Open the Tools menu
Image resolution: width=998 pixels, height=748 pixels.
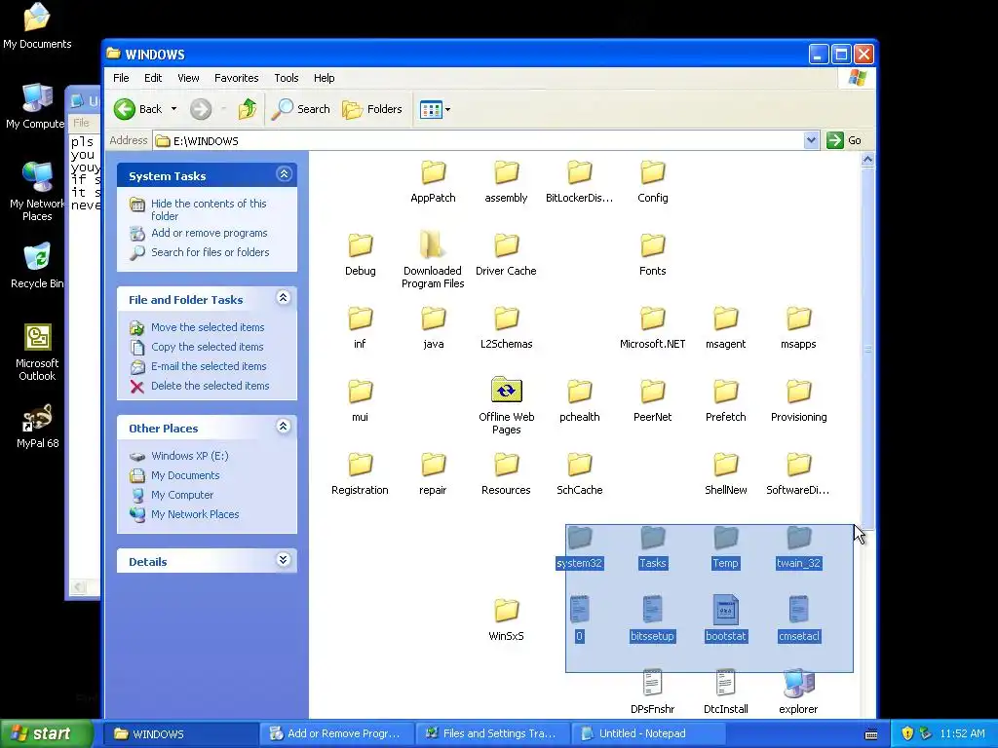coord(287,78)
